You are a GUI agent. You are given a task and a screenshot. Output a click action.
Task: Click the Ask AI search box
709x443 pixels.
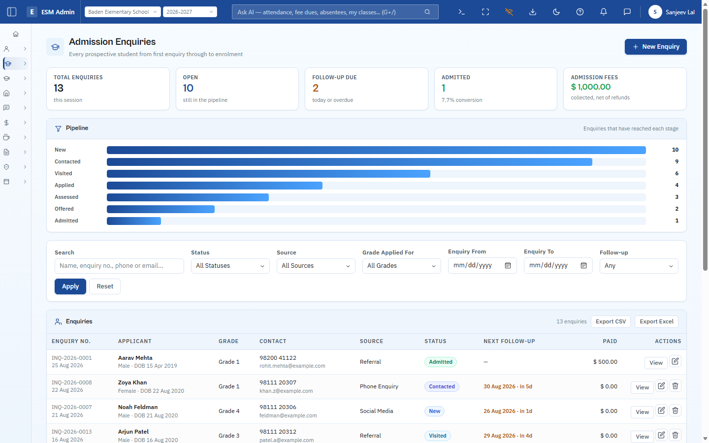pyautogui.click(x=335, y=12)
